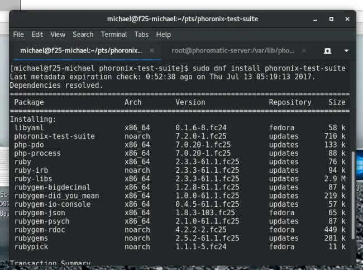Click the 'sudo dnf install phoronix-test-suite' command

pyautogui.click(x=269, y=68)
